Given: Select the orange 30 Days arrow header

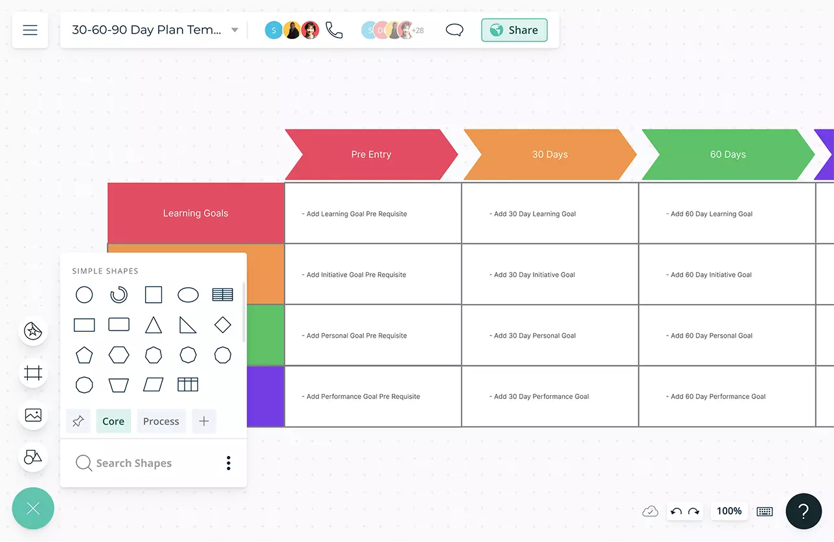Looking at the screenshot, I should [x=550, y=155].
